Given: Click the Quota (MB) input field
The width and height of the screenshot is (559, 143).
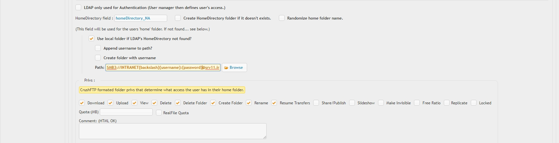Looking at the screenshot, I should (x=126, y=112).
